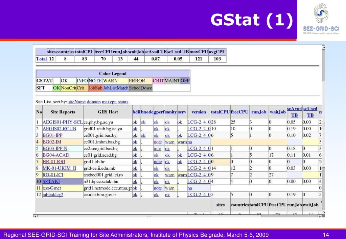This screenshot has width=346, height=239.
Task: Click the totalCPU column header link
Action: click(221, 112)
